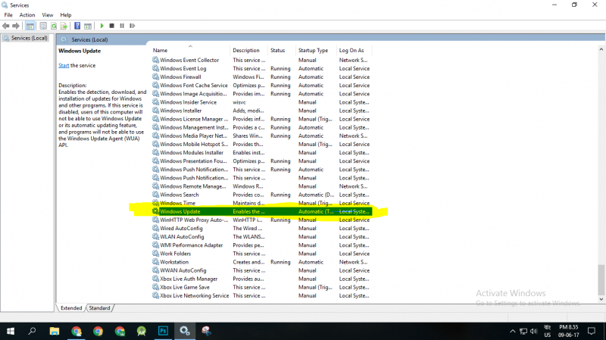The height and width of the screenshot is (340, 606).
Task: Select the Wired AutoConfig service
Action: tap(261, 229)
